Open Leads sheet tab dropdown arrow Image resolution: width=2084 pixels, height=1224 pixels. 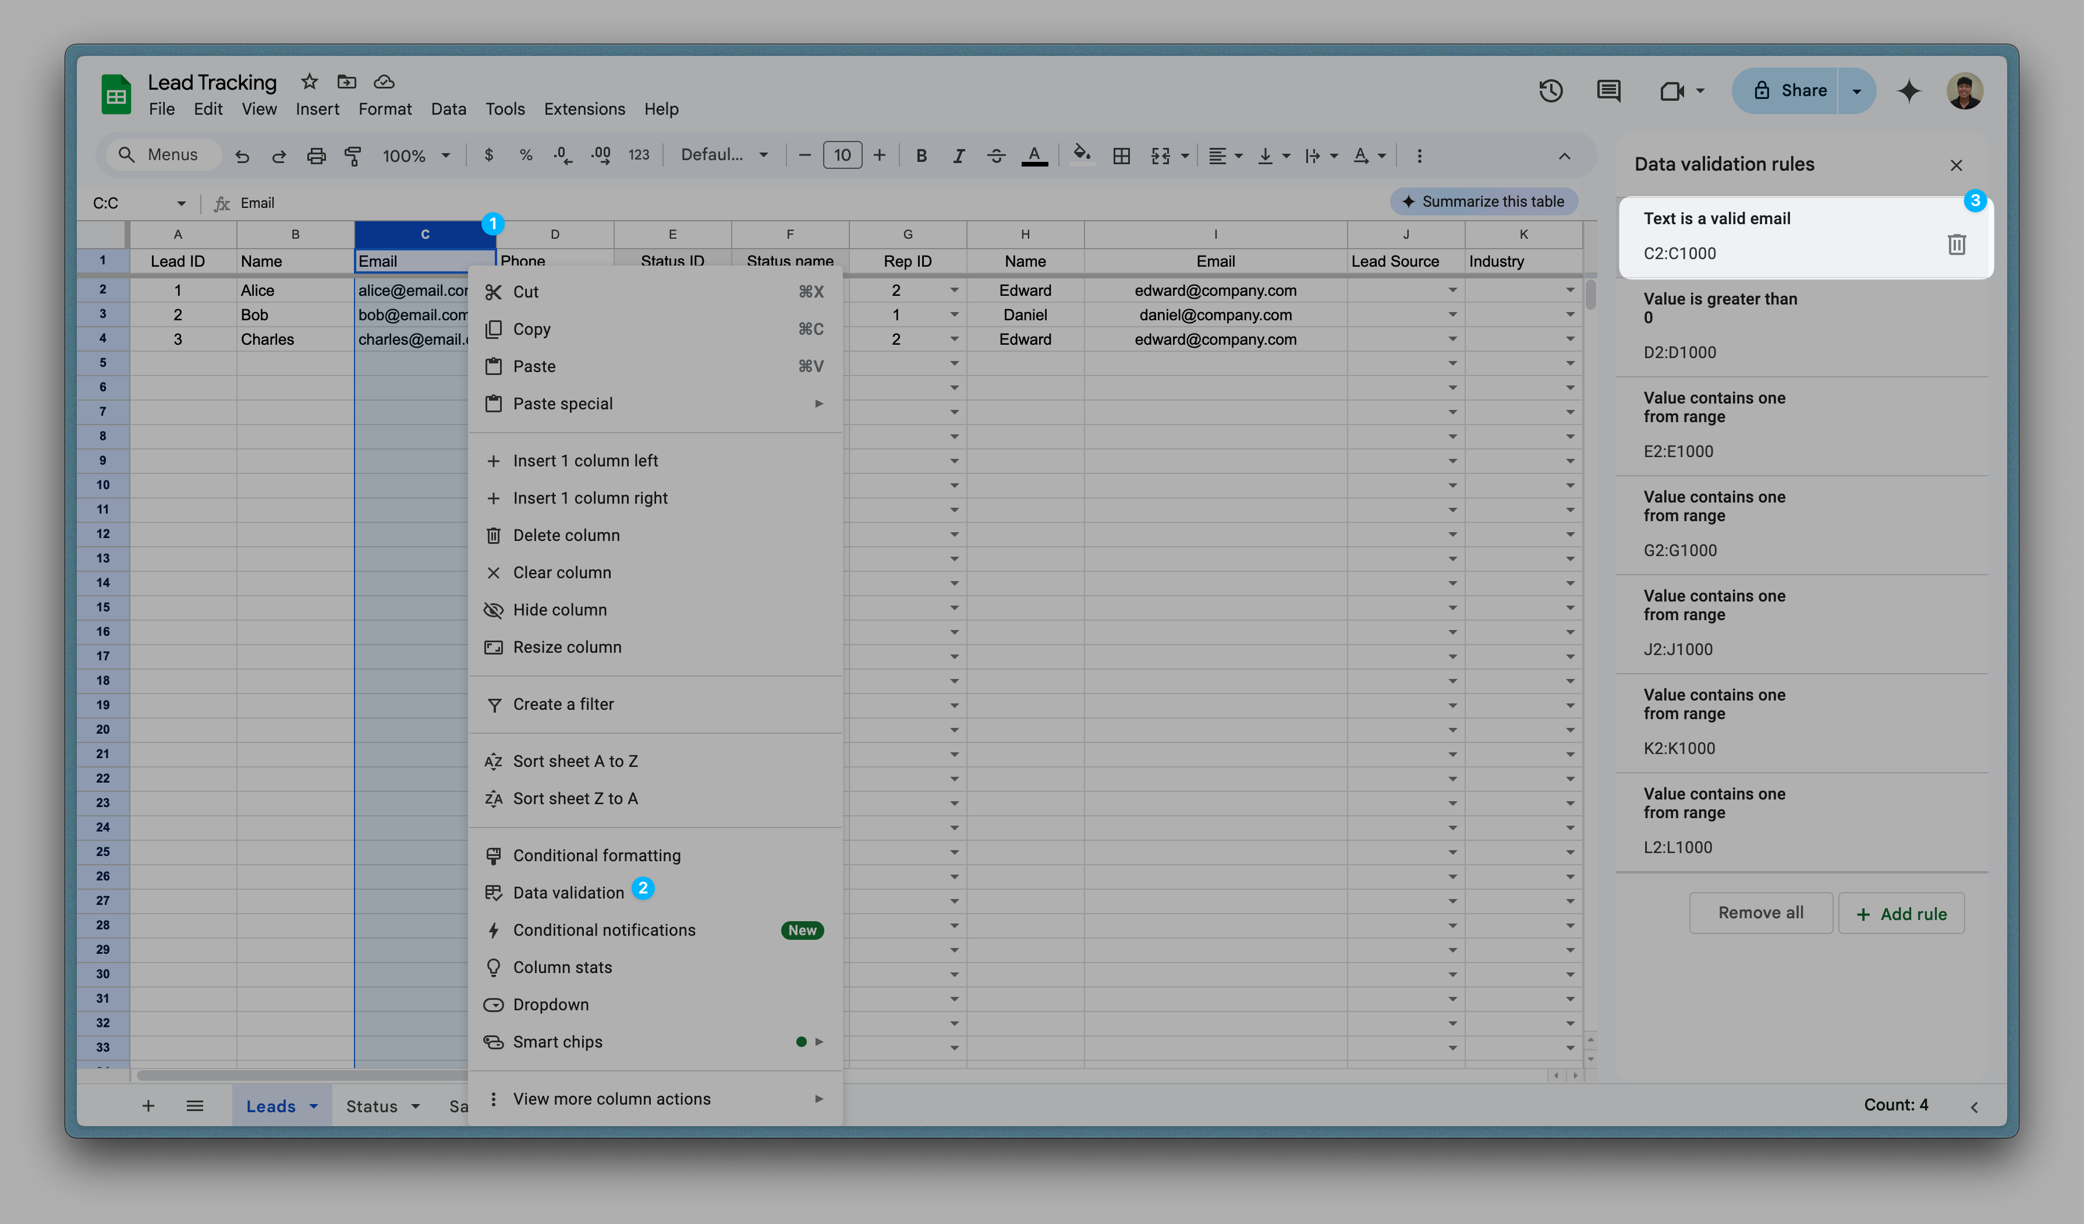point(314,1106)
